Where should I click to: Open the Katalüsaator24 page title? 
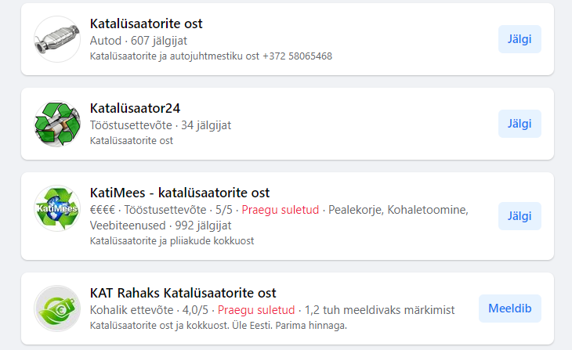click(x=136, y=108)
